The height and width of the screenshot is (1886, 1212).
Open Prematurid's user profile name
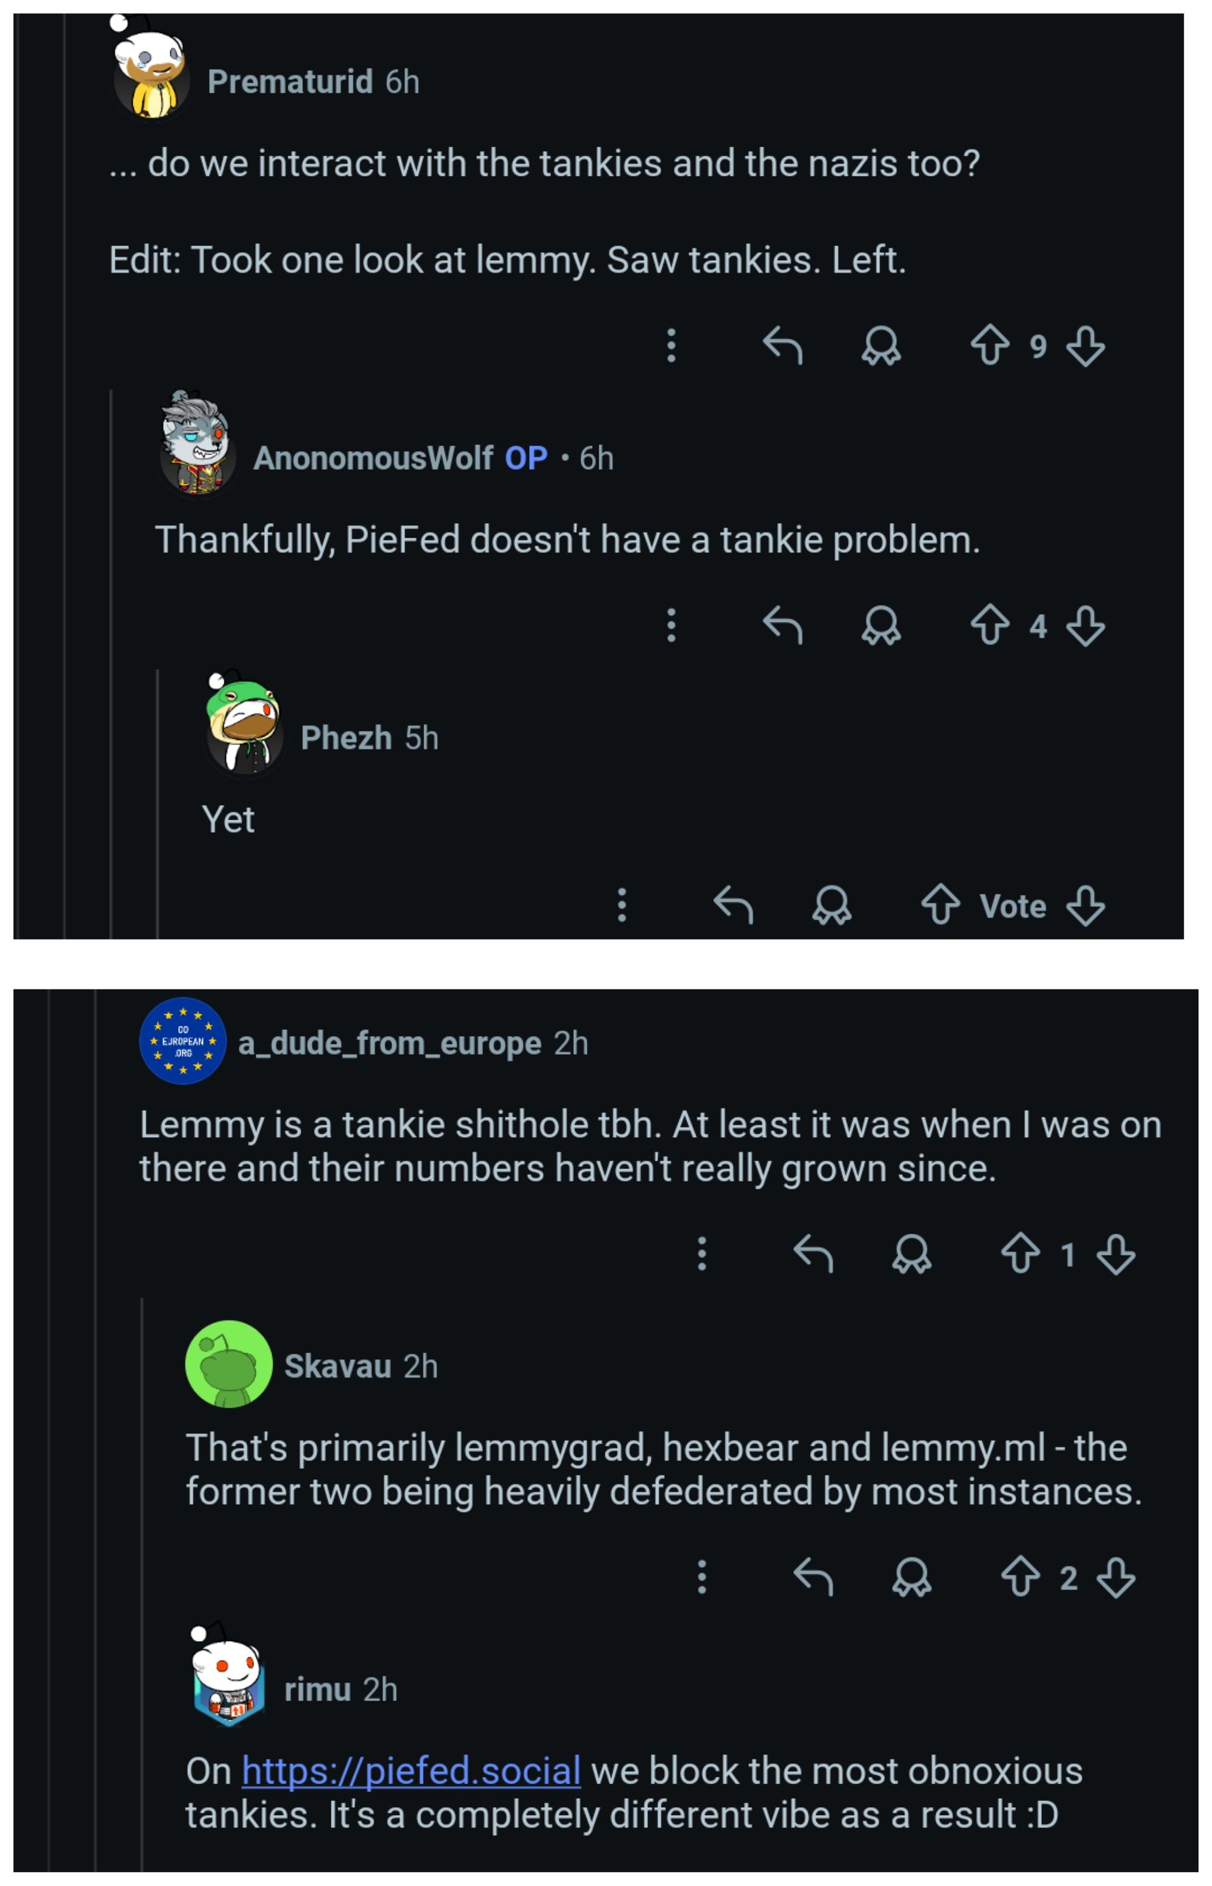tap(290, 82)
